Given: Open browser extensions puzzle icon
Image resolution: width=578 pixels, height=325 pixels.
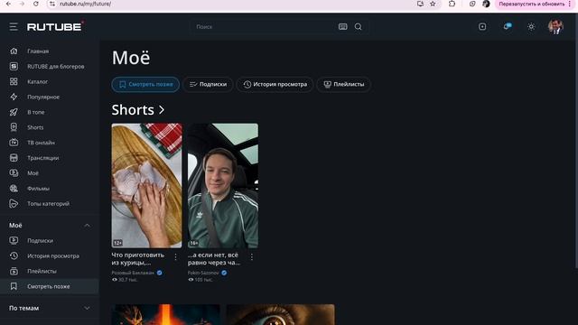Looking at the screenshot, I should point(452,4).
